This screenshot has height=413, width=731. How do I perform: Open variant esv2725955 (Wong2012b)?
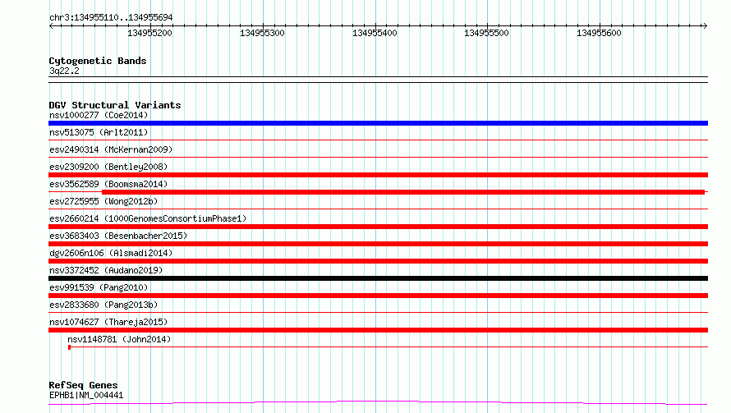click(103, 201)
